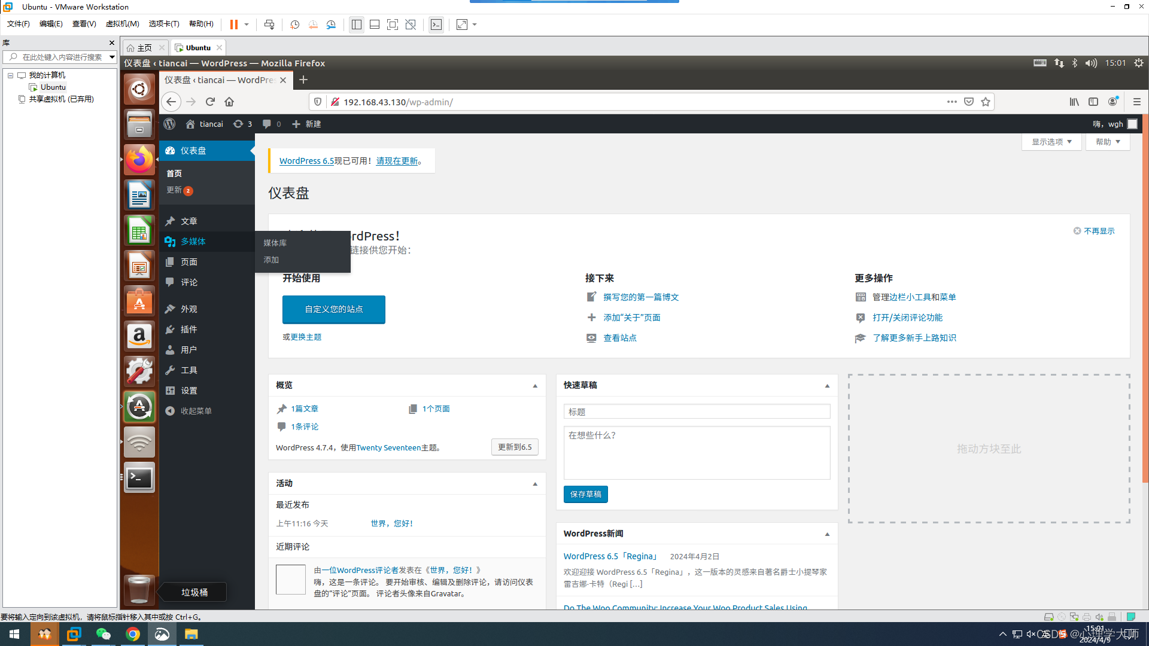
Task: Toggle the 快速草稿 widget collapse arrow
Action: point(827,386)
